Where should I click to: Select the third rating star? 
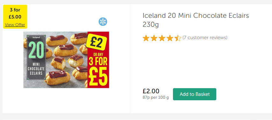click(162, 38)
